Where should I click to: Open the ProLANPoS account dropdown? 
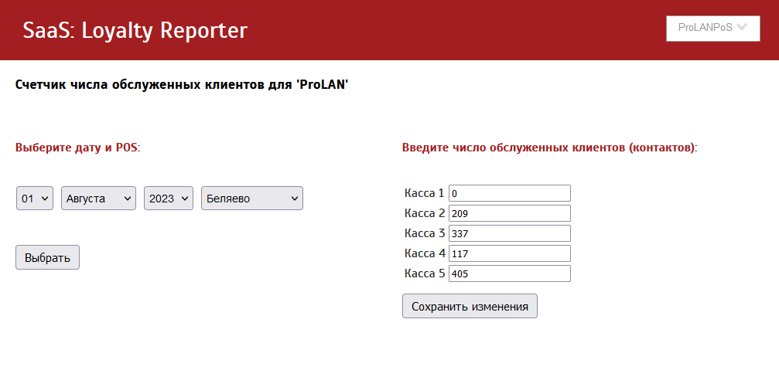coord(713,29)
